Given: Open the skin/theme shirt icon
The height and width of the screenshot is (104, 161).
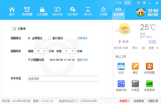Looking at the screenshot, I should (x=138, y=3).
